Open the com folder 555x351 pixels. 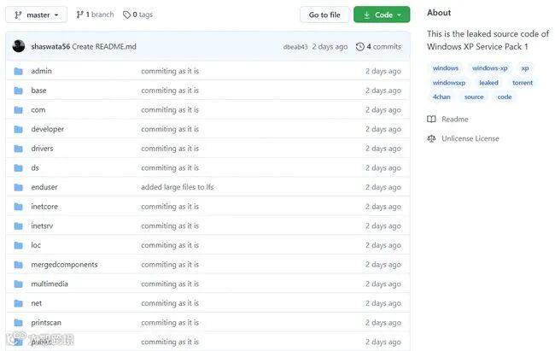click(38, 110)
